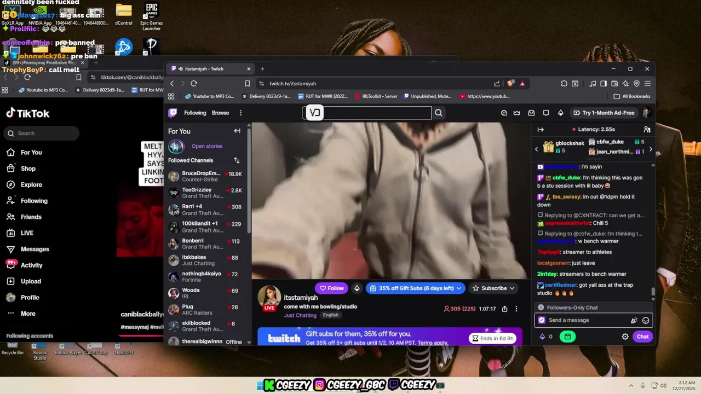The height and width of the screenshot is (394, 701).
Task: Open itskbakes channel in sidebar
Action: point(206,260)
